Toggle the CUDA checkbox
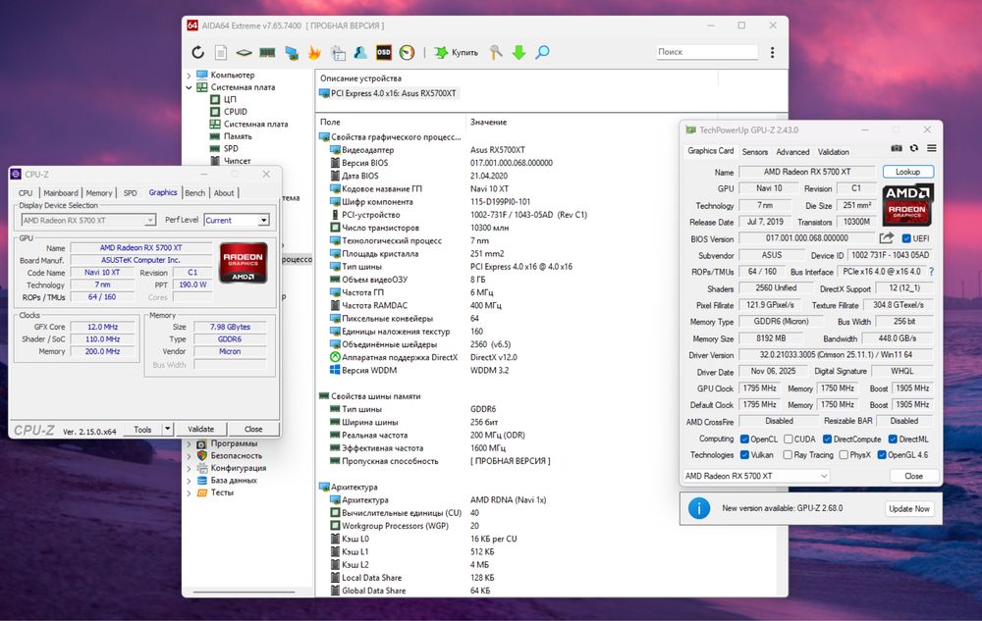The height and width of the screenshot is (621, 982). click(x=789, y=439)
